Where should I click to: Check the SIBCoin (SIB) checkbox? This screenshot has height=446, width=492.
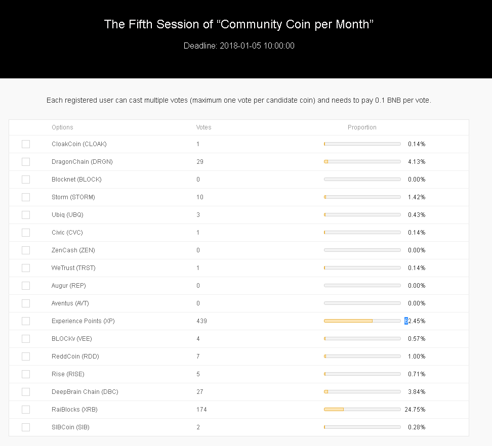(x=26, y=427)
